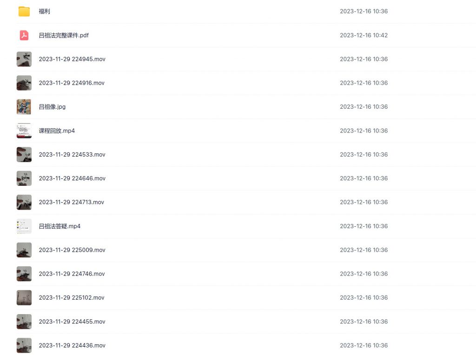Select file 2023-11-29 224746.mov
The height and width of the screenshot is (355, 476).
pyautogui.click(x=72, y=274)
